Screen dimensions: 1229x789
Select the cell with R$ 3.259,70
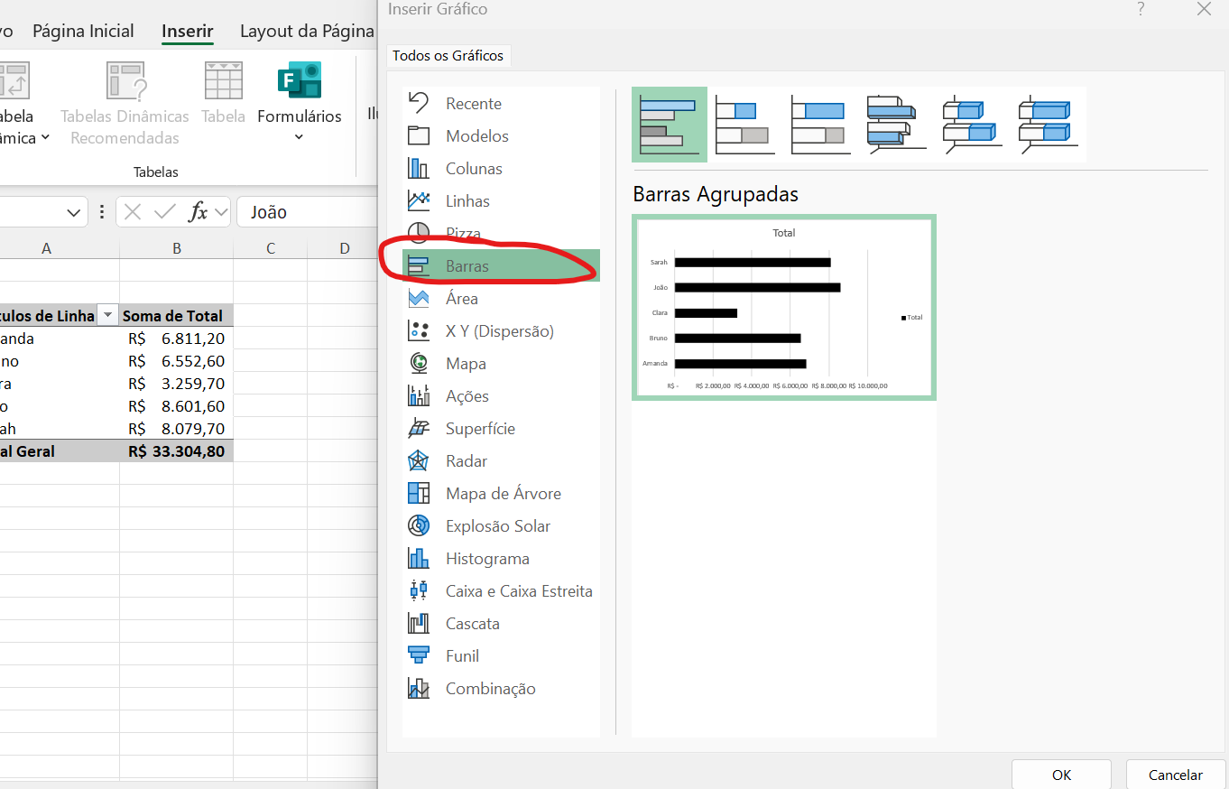pyautogui.click(x=177, y=384)
